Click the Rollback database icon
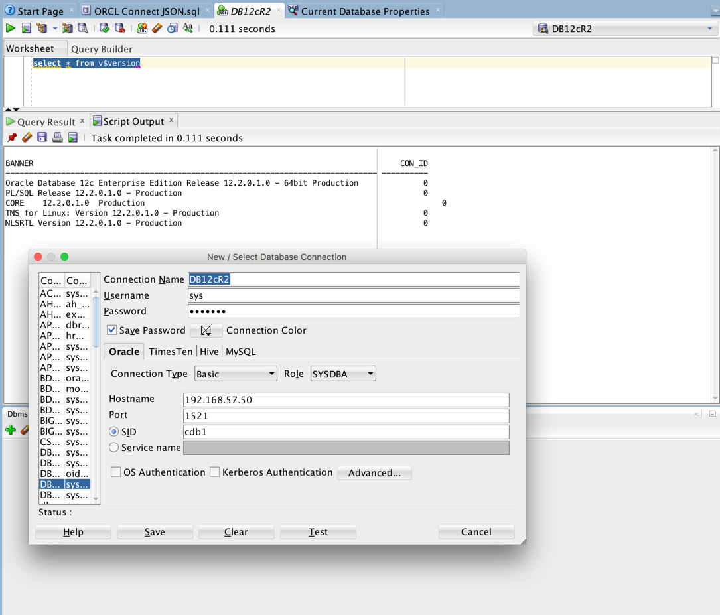The image size is (720, 615). [120, 28]
